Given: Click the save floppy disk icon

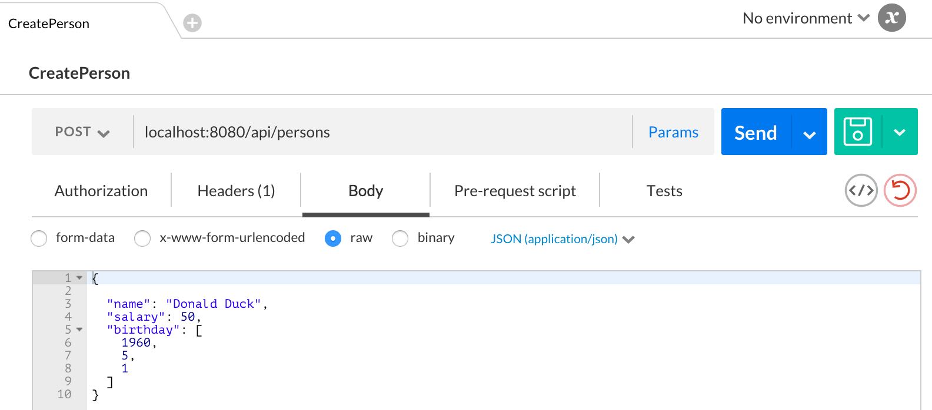Looking at the screenshot, I should click(x=857, y=132).
